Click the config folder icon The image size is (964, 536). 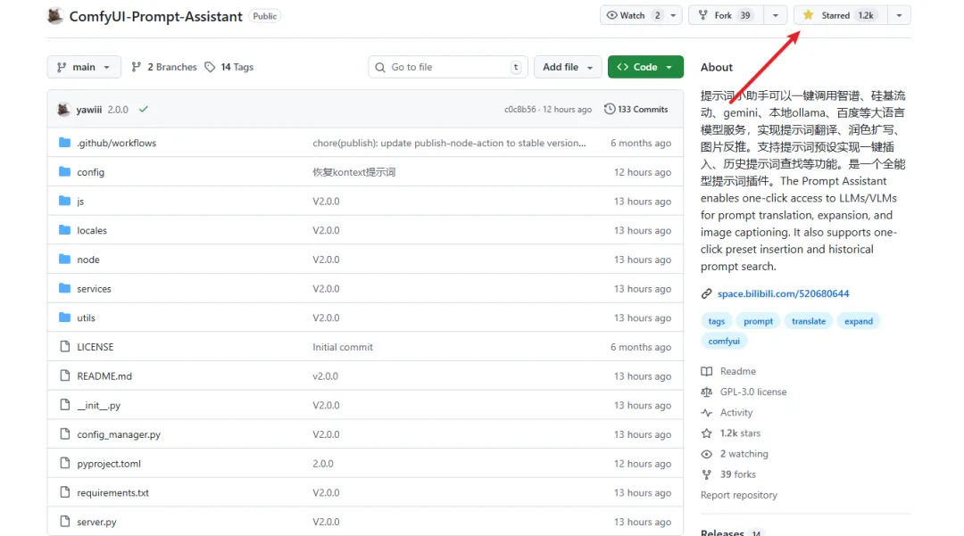point(64,171)
